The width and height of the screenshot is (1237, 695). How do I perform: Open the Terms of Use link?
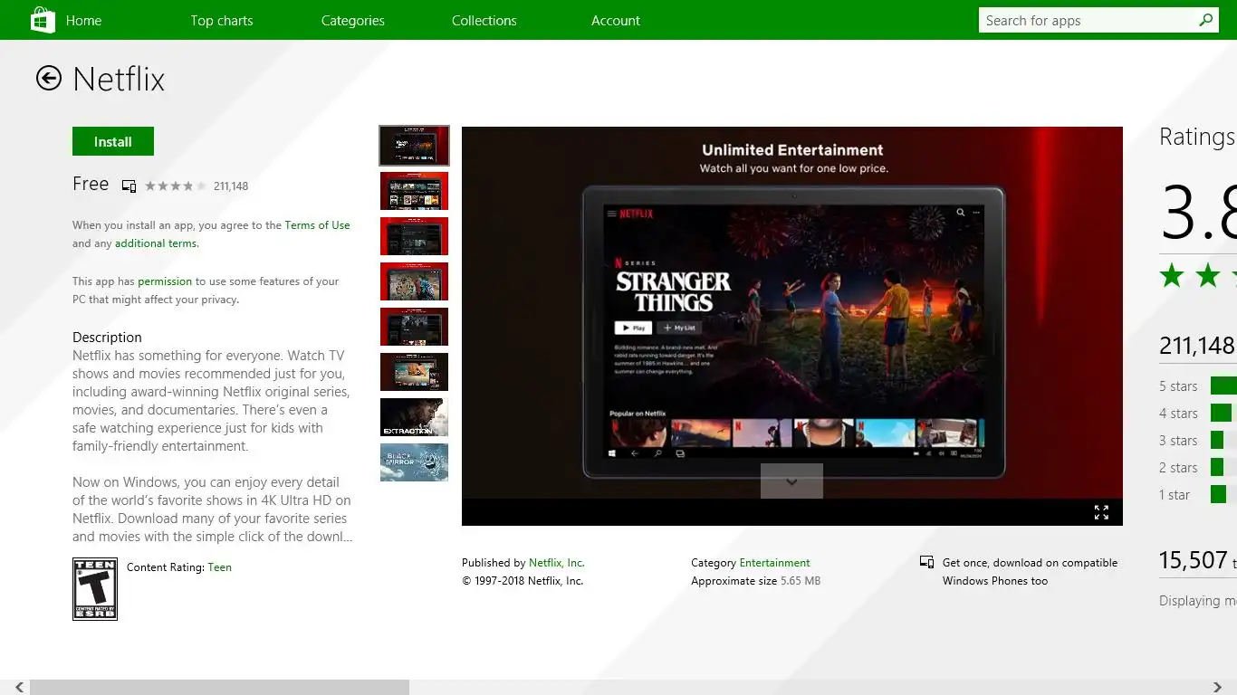pos(317,225)
